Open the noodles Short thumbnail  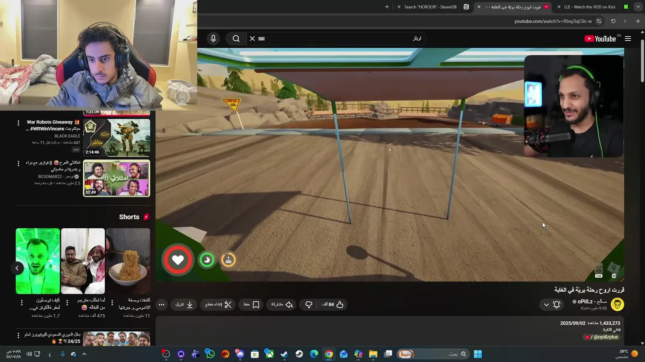click(x=128, y=261)
